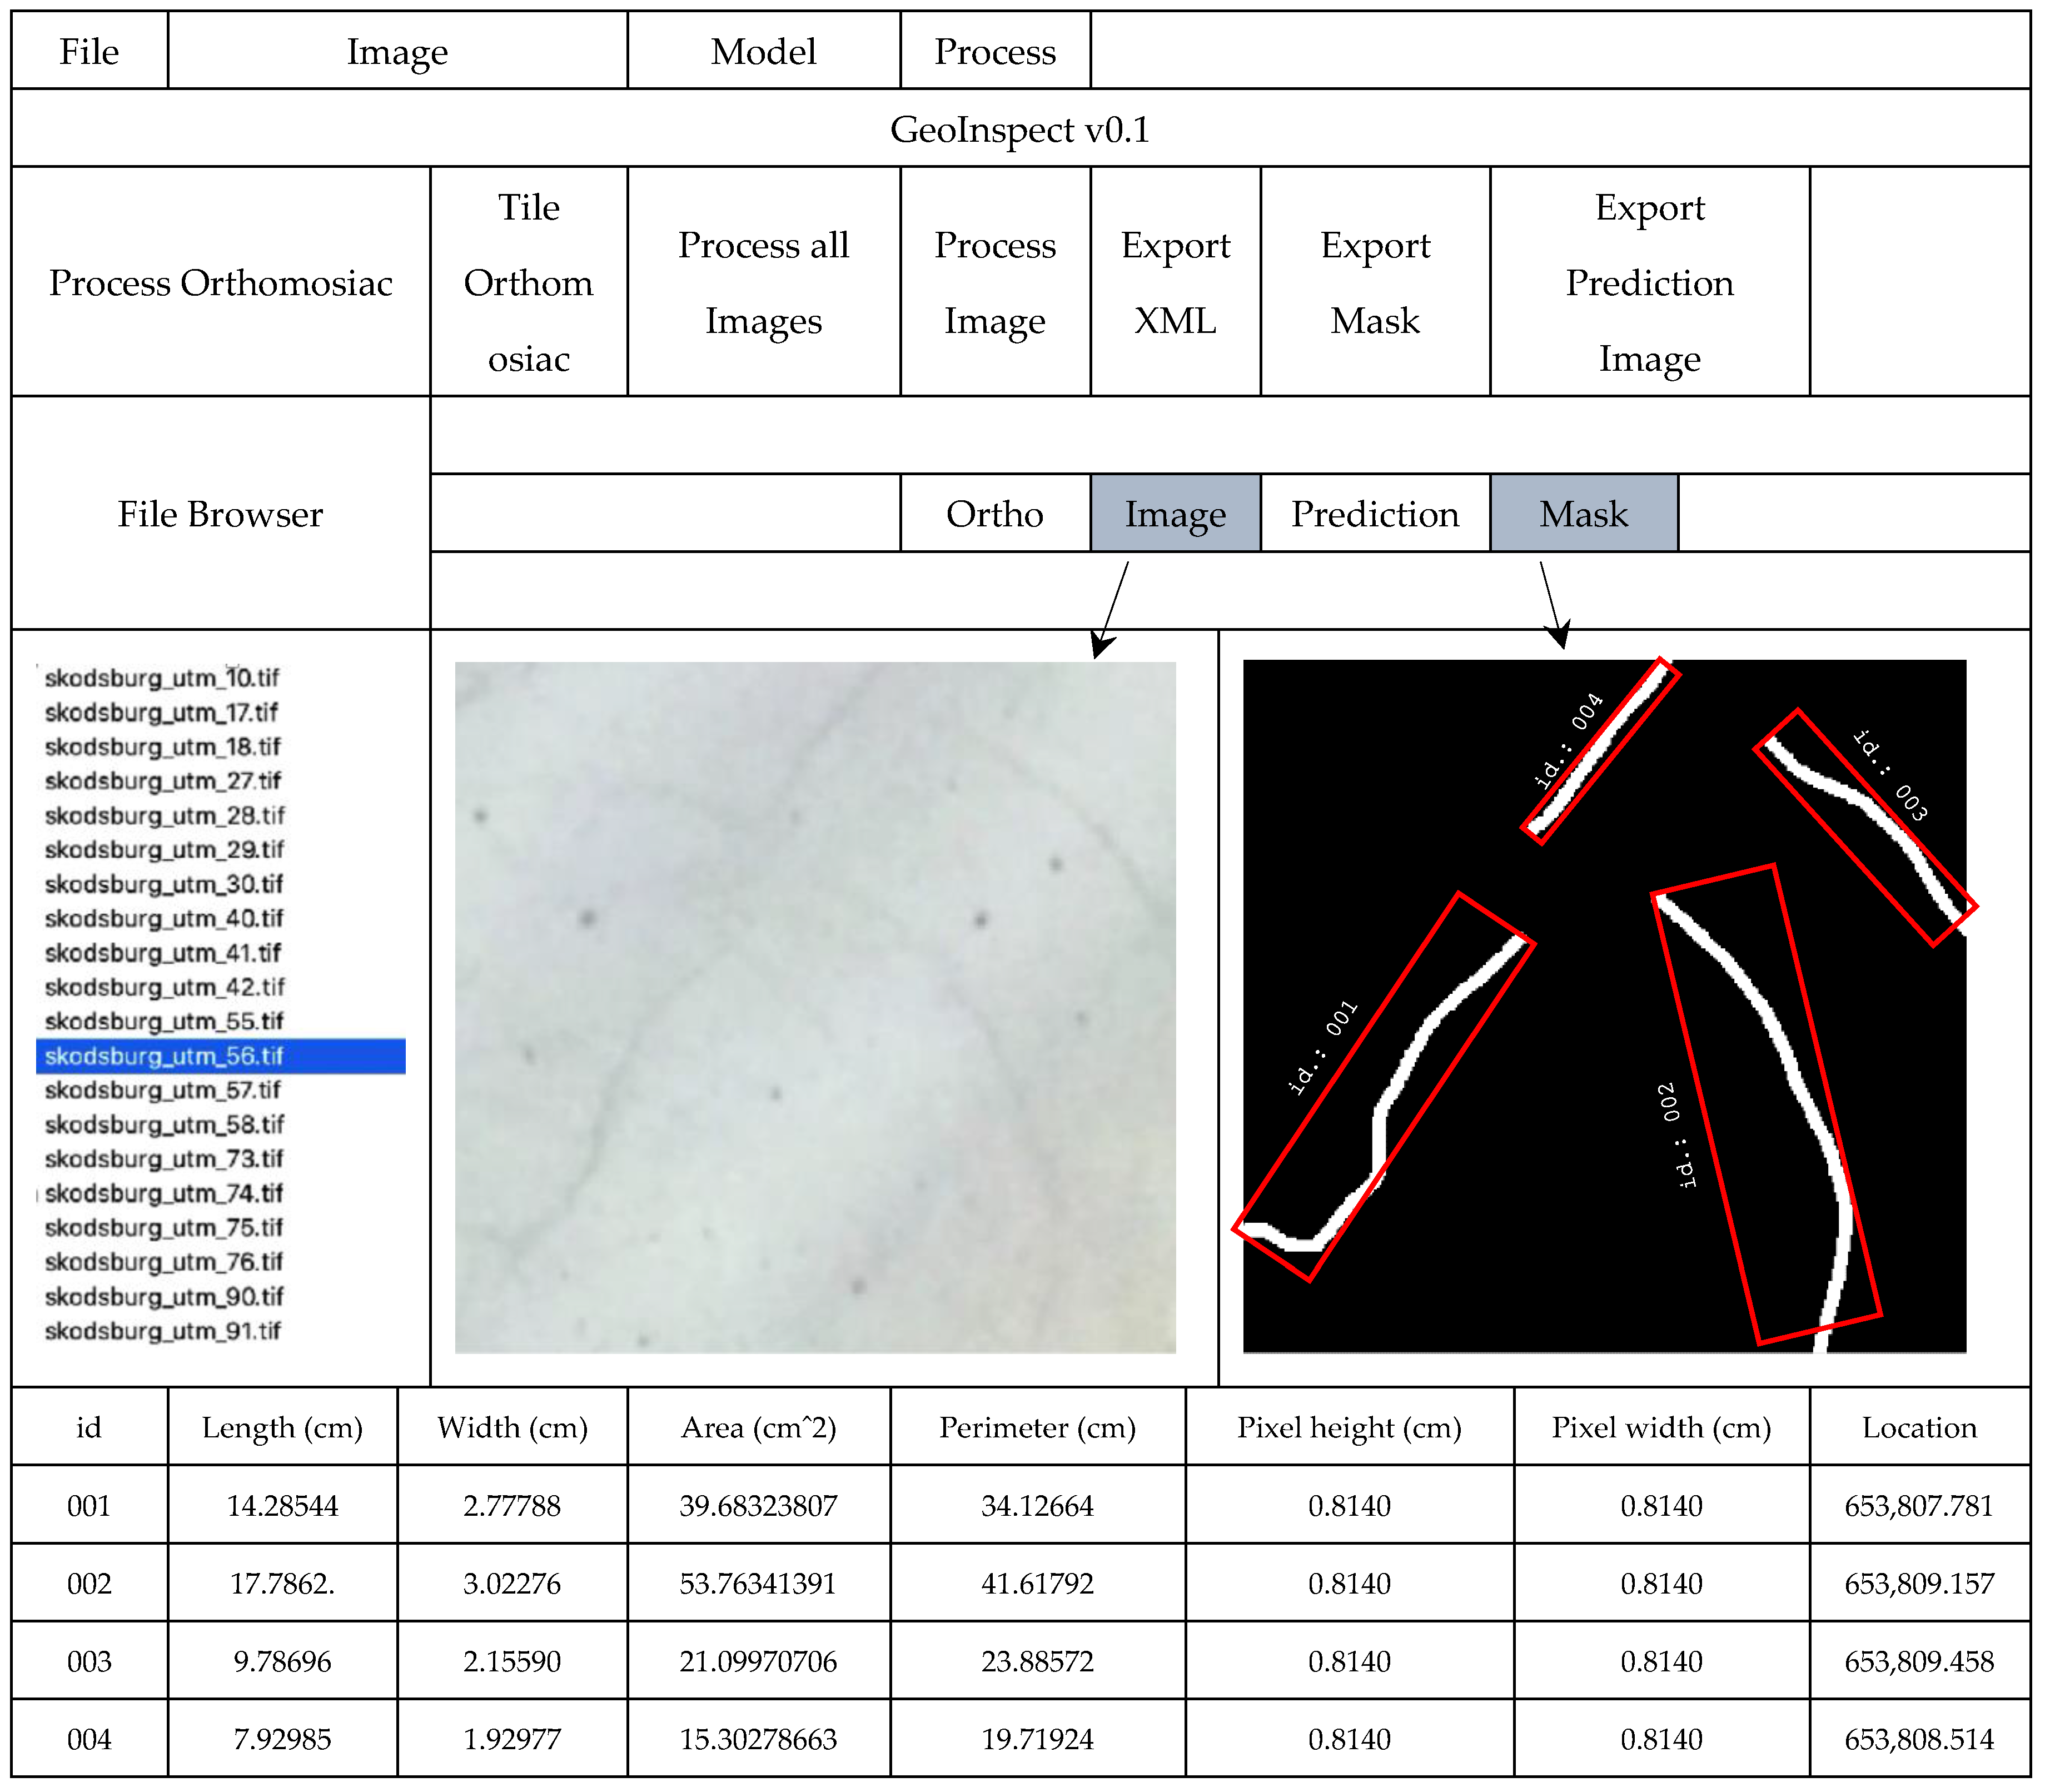Click the Tile Orthomosiac button
Viewport: 2045px width, 1792px height.
pyautogui.click(x=528, y=283)
